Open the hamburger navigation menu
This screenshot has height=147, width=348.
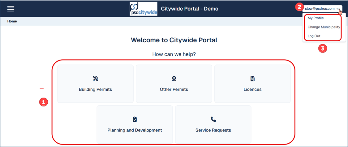[11, 9]
